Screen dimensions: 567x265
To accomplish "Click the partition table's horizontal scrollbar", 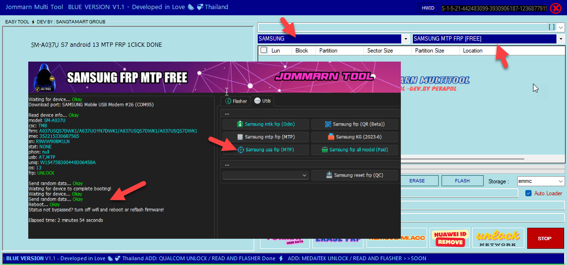I will point(463,158).
